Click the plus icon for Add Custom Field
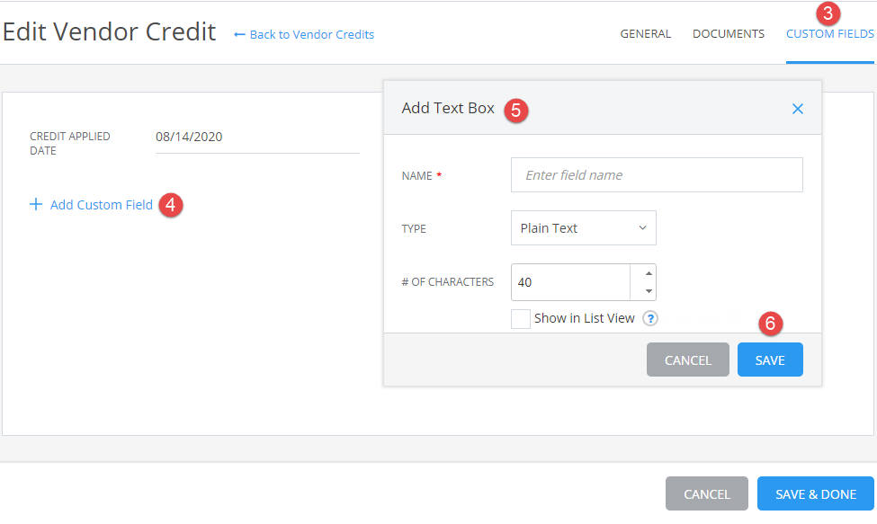The height and width of the screenshot is (524, 877). click(x=36, y=204)
